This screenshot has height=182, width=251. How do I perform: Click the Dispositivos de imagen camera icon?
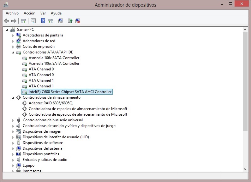click(x=19, y=131)
